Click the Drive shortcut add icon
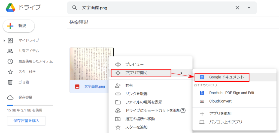Screen dimensions: 279x133 click(x=118, y=111)
